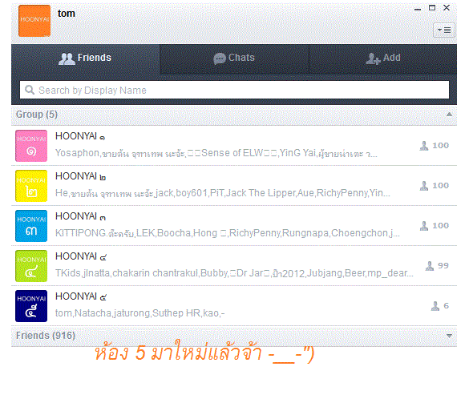The image size is (473, 395).
Task: Click the member icon on KITTIPONG group row
Action: (x=424, y=226)
